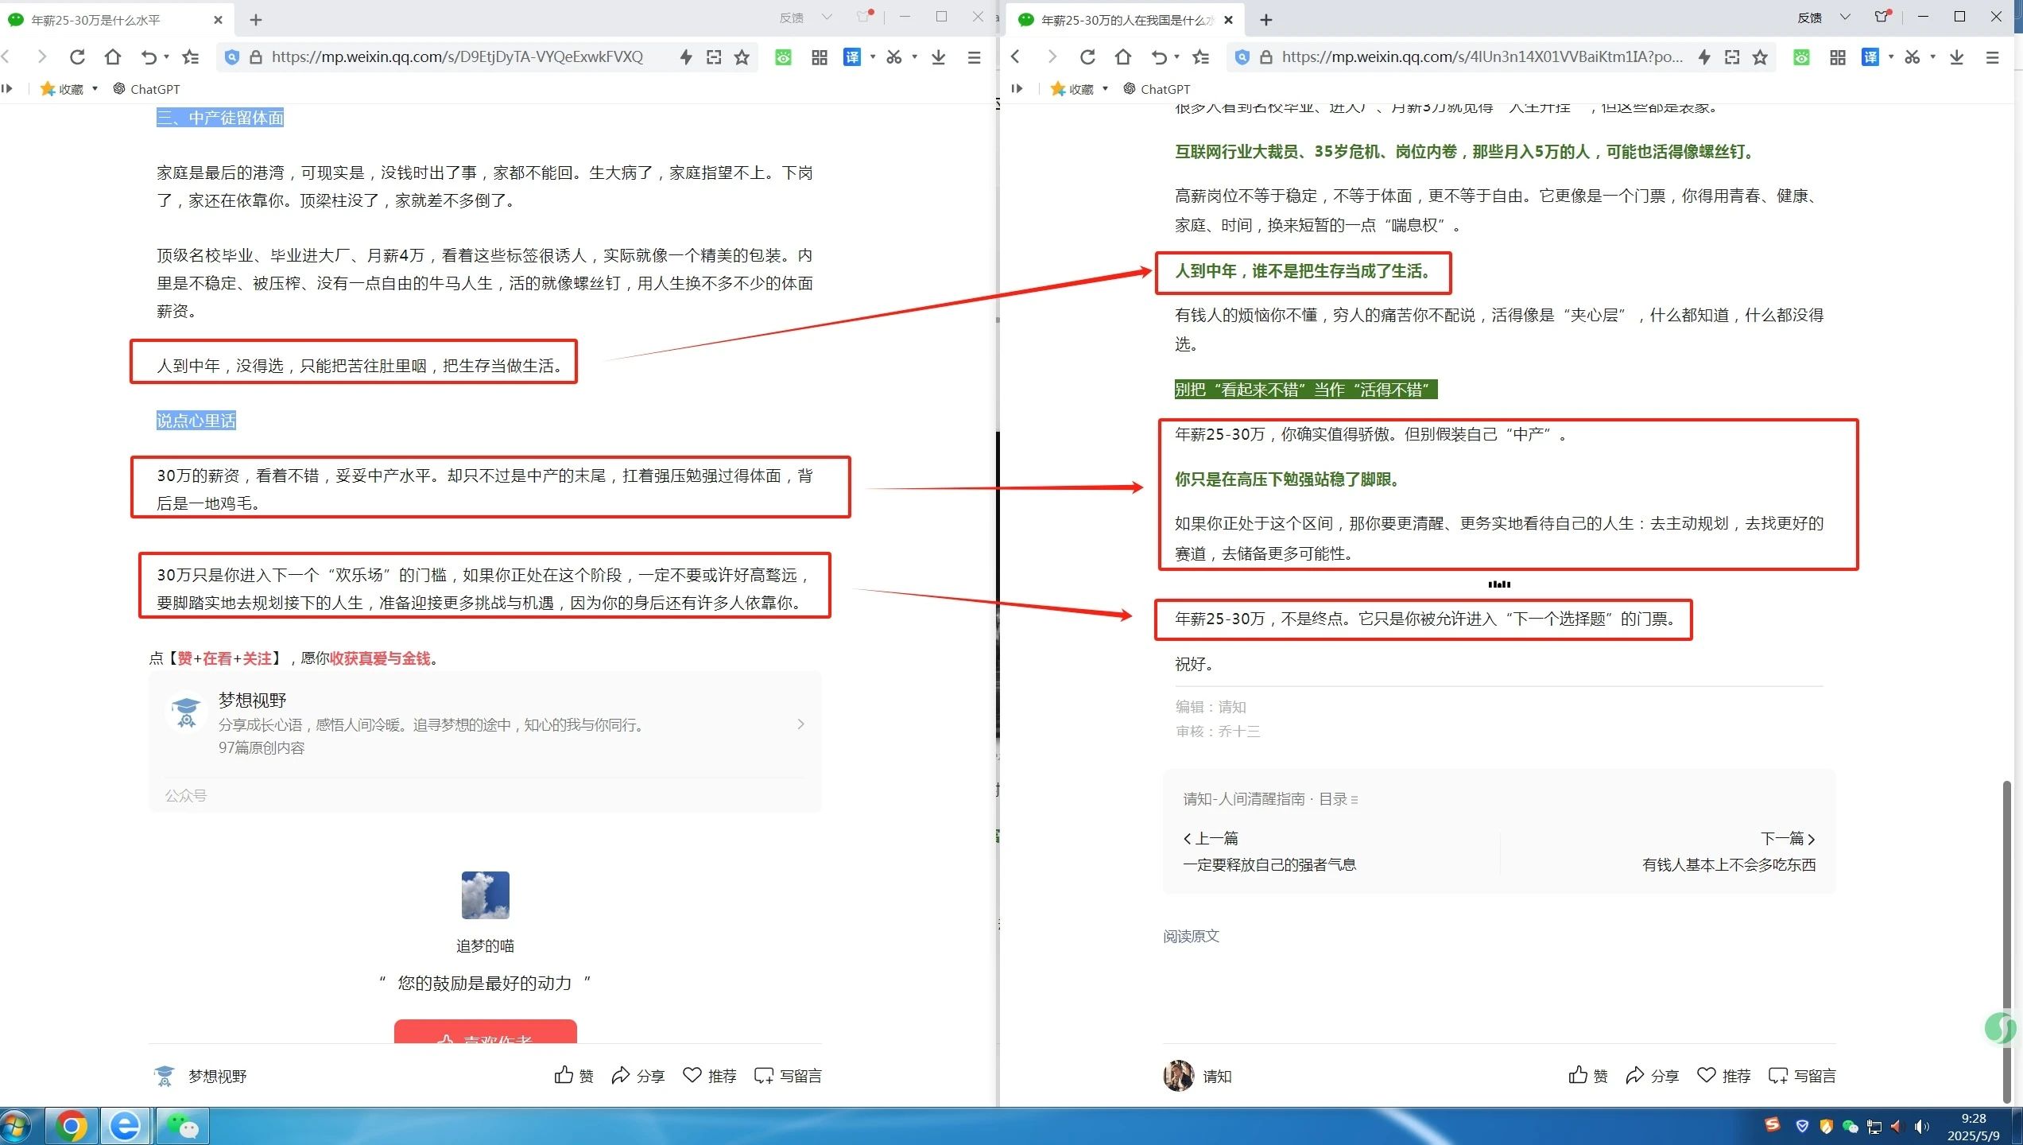Click right window address bar URL
Viewport: 2023px width, 1145px height.
[x=1482, y=57]
